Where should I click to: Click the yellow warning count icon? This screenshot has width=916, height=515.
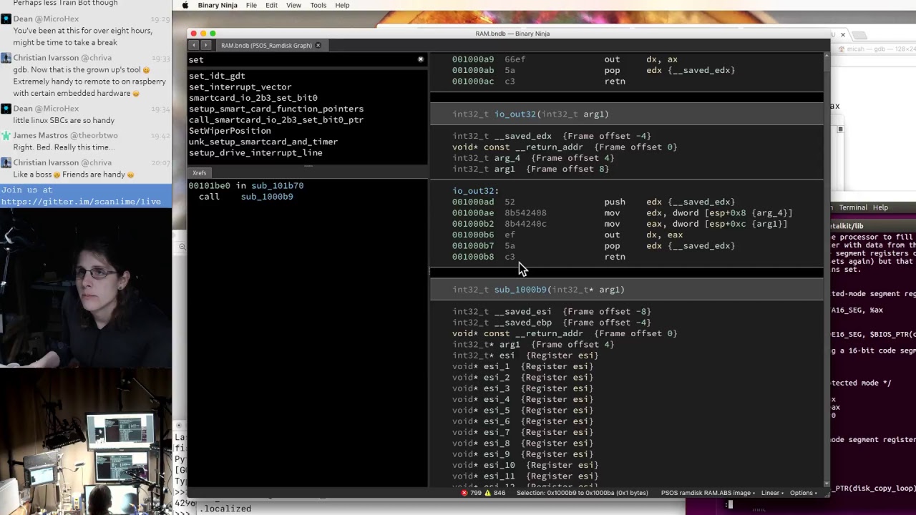tap(488, 493)
